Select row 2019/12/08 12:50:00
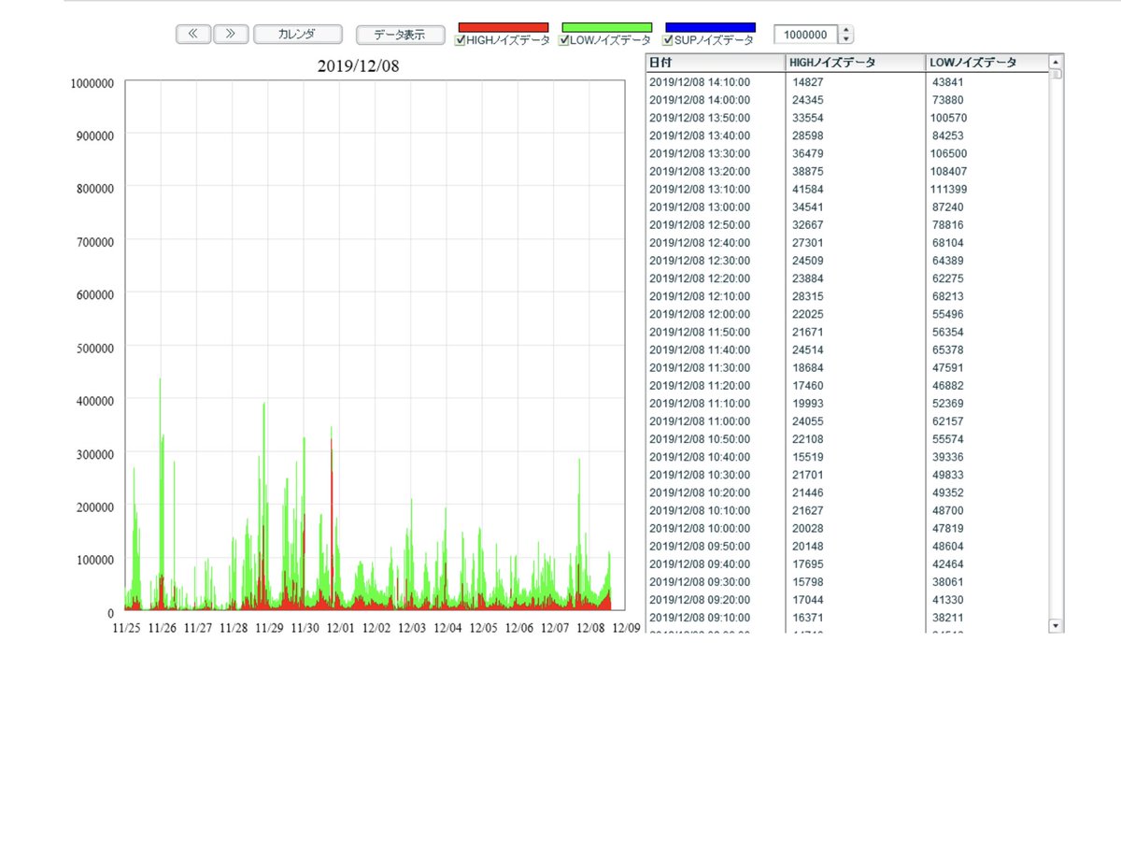 click(847, 225)
